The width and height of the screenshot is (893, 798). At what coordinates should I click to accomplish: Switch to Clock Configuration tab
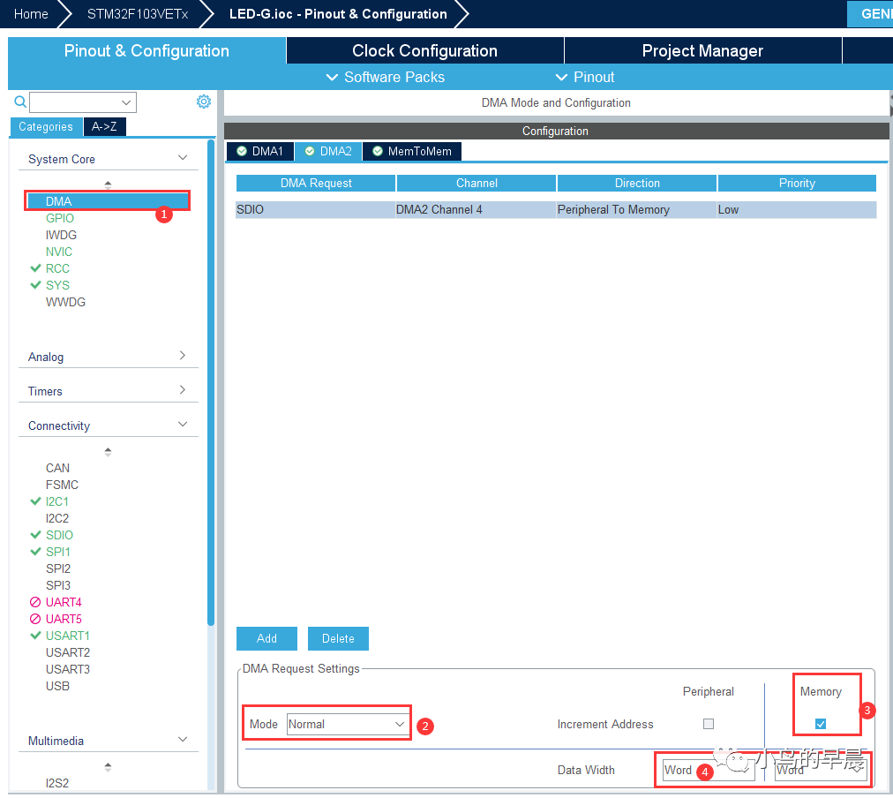click(424, 50)
